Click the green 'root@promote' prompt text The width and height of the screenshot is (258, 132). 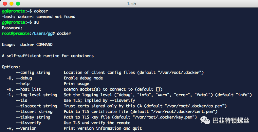point(16,33)
